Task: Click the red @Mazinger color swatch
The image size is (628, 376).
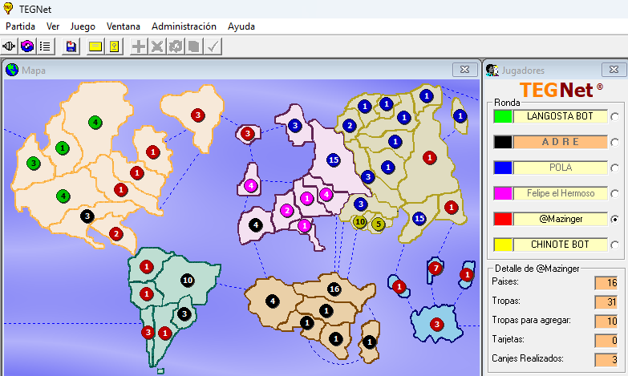Action: (x=503, y=219)
